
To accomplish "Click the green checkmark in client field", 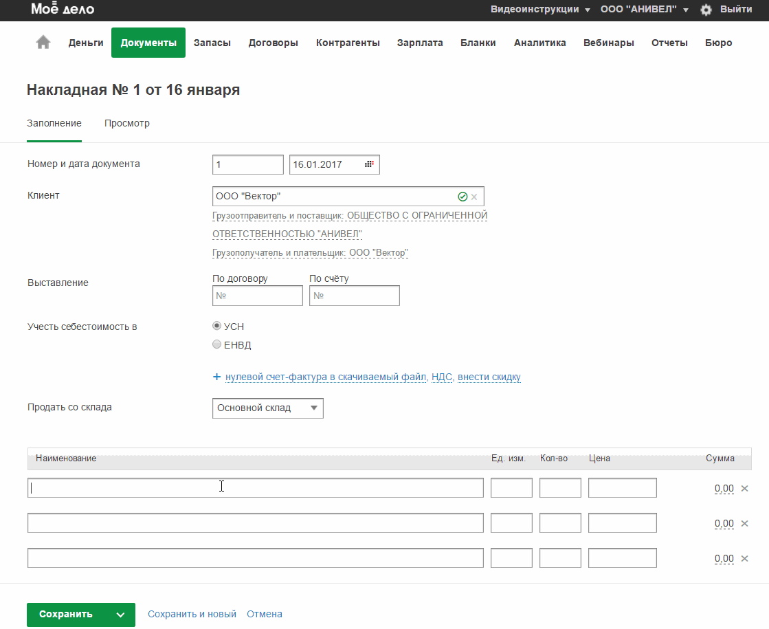I will [x=462, y=197].
